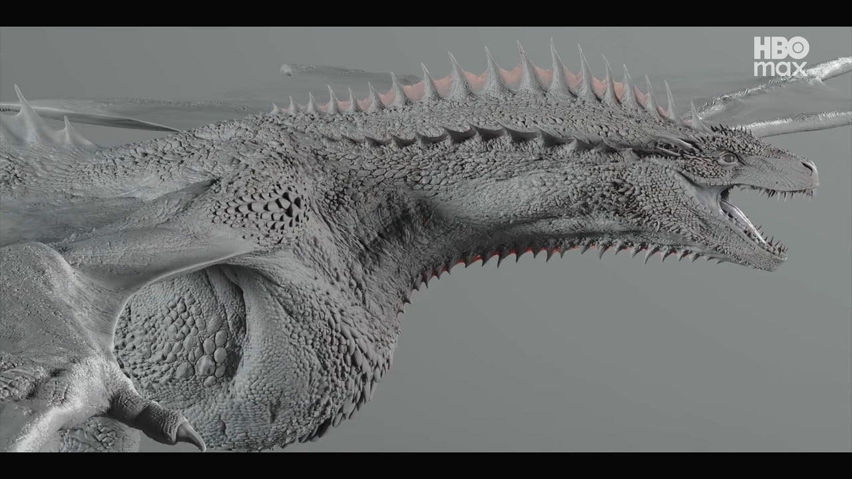The image size is (852, 479).
Task: Click the dragon video frame to toggle playback
Action: 426,239
